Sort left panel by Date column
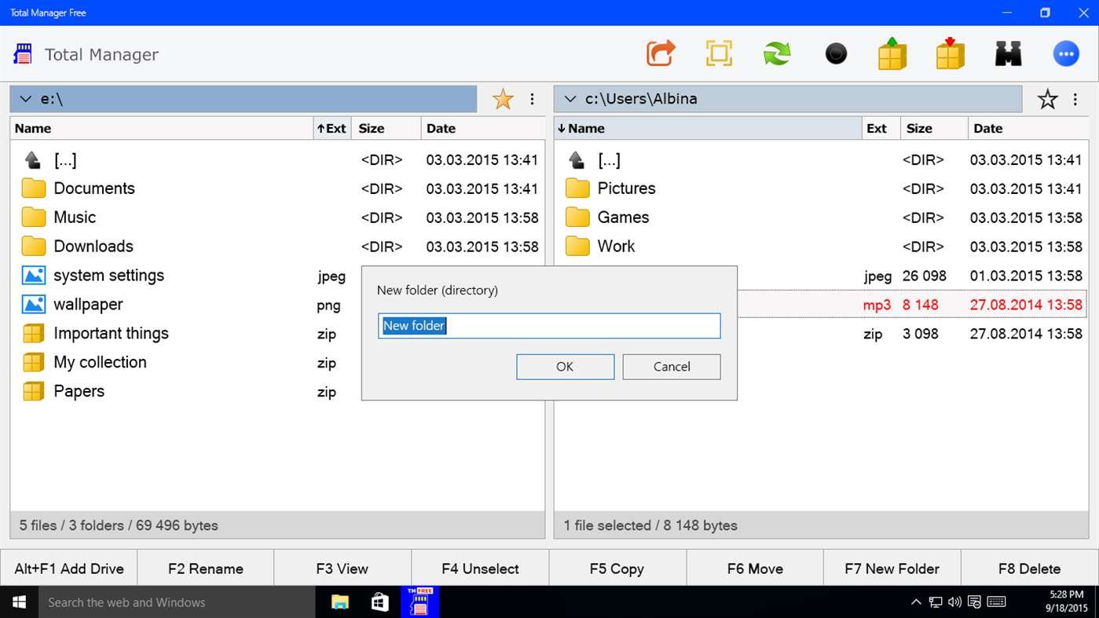 click(x=483, y=129)
